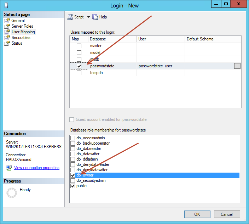Select Server Roles page icon
This screenshot has width=249, height=224.
click(7, 26)
